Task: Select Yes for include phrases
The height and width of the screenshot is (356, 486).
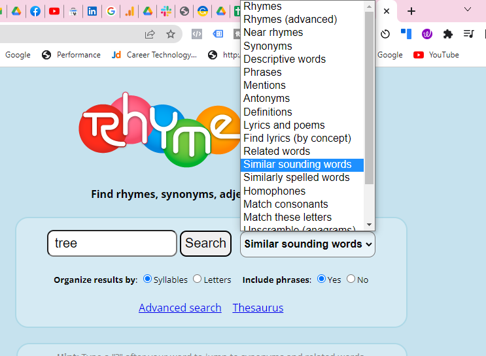Action: (321, 279)
